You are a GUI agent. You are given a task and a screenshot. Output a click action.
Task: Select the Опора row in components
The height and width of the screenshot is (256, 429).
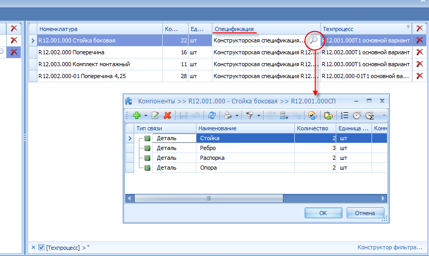point(256,168)
